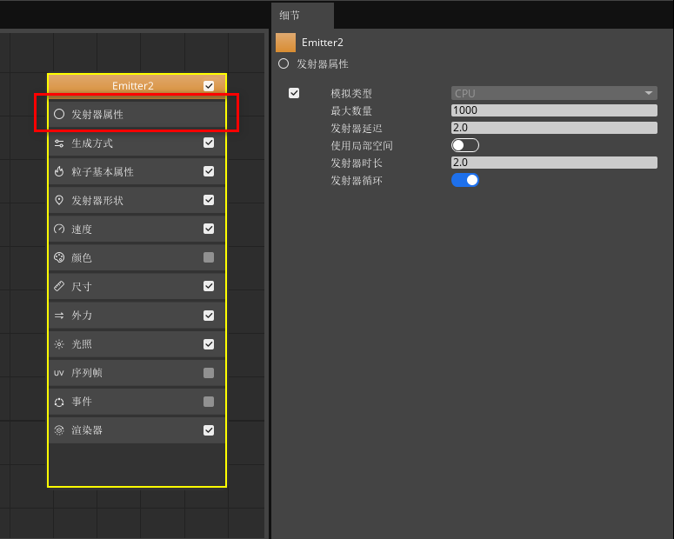Click the 最大数量 field showing 1000
Image resolution: width=674 pixels, height=539 pixels.
point(554,110)
